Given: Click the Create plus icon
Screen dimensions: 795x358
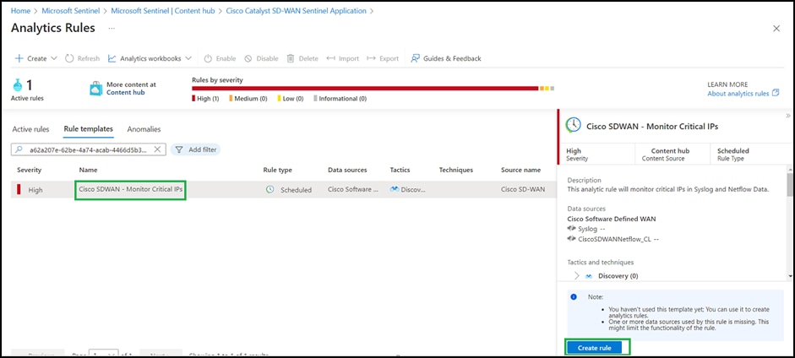Looking at the screenshot, I should click(x=19, y=58).
